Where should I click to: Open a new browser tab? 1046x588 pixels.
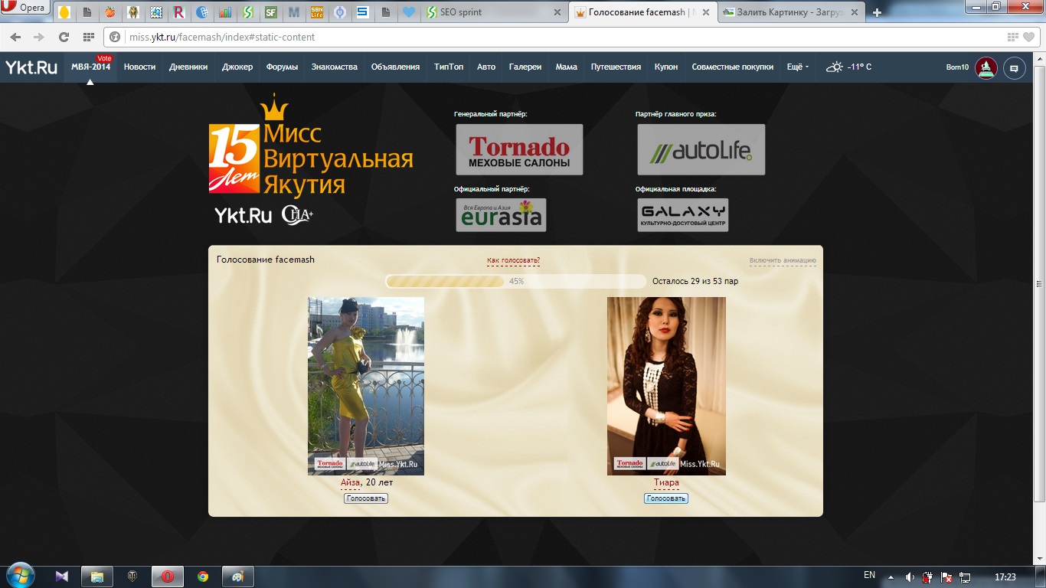(878, 12)
